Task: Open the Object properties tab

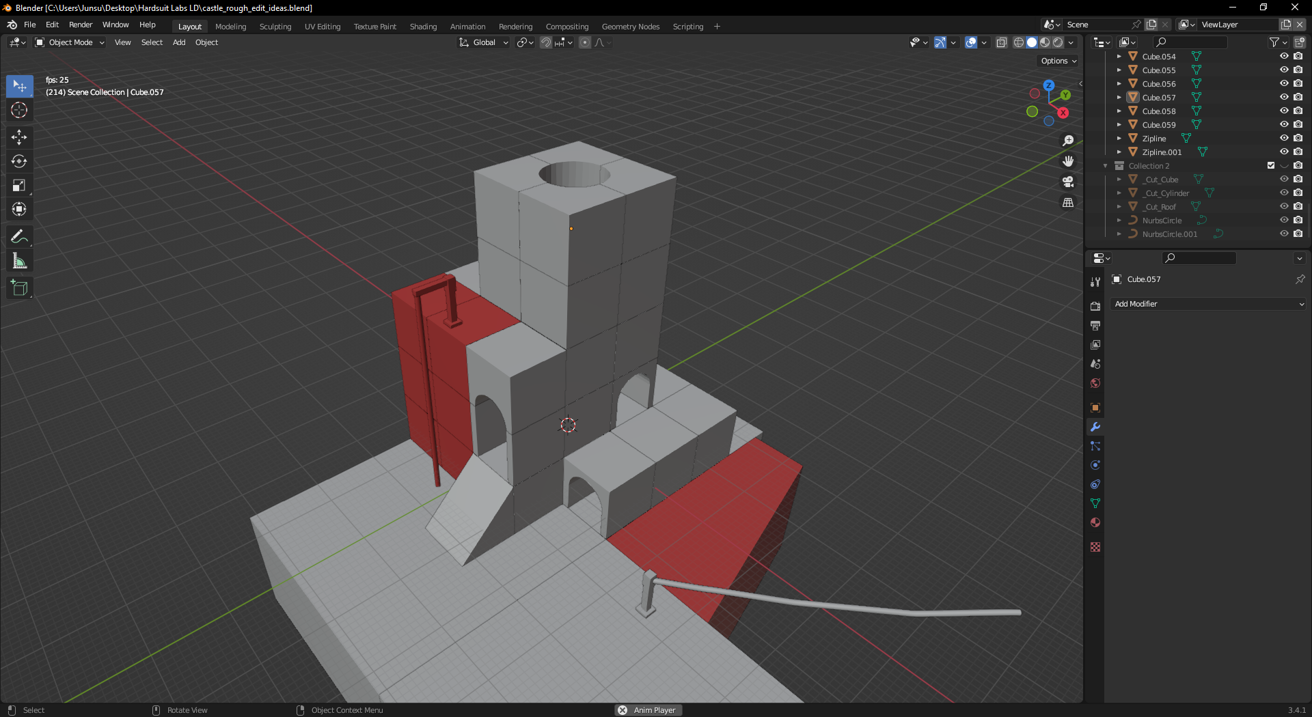Action: tap(1095, 408)
